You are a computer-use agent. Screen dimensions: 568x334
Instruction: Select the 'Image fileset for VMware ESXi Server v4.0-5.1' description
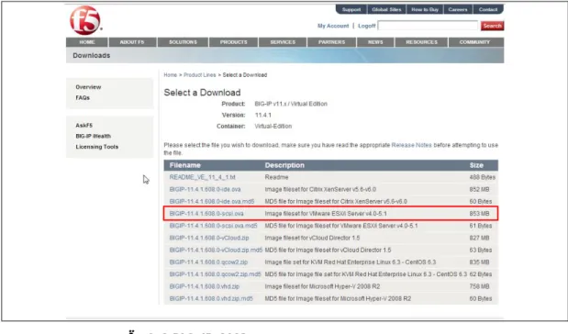point(326,214)
